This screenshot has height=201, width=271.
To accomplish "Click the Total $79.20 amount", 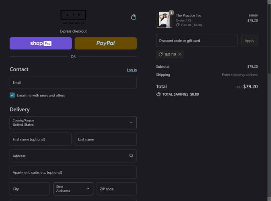I will point(250,86).
